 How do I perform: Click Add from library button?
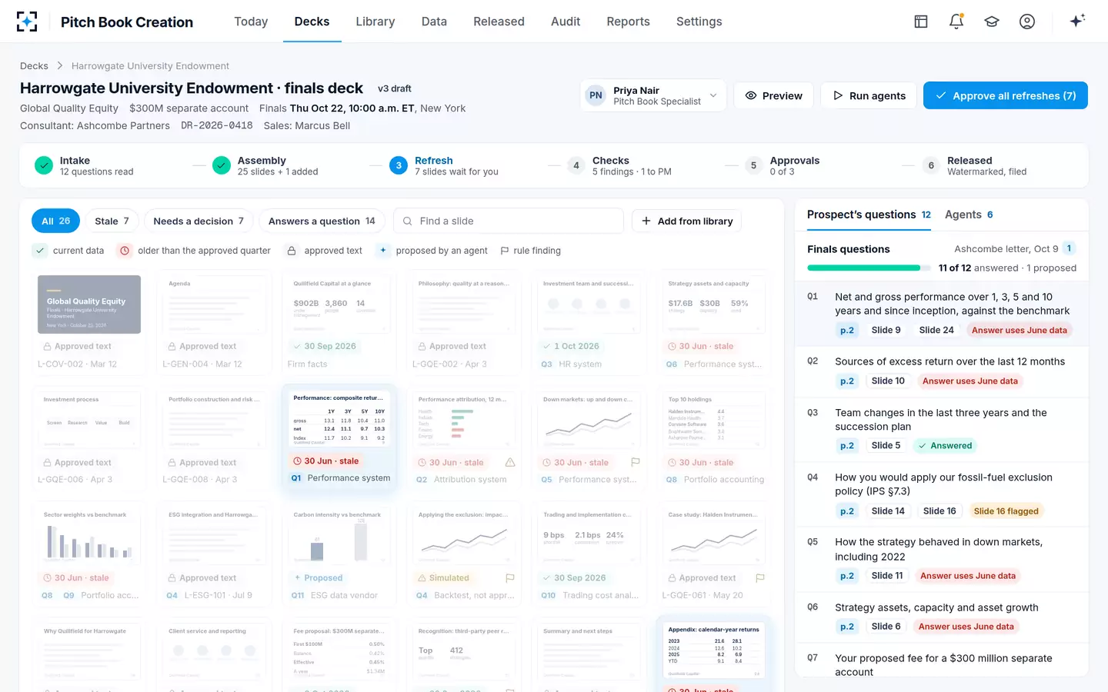686,221
